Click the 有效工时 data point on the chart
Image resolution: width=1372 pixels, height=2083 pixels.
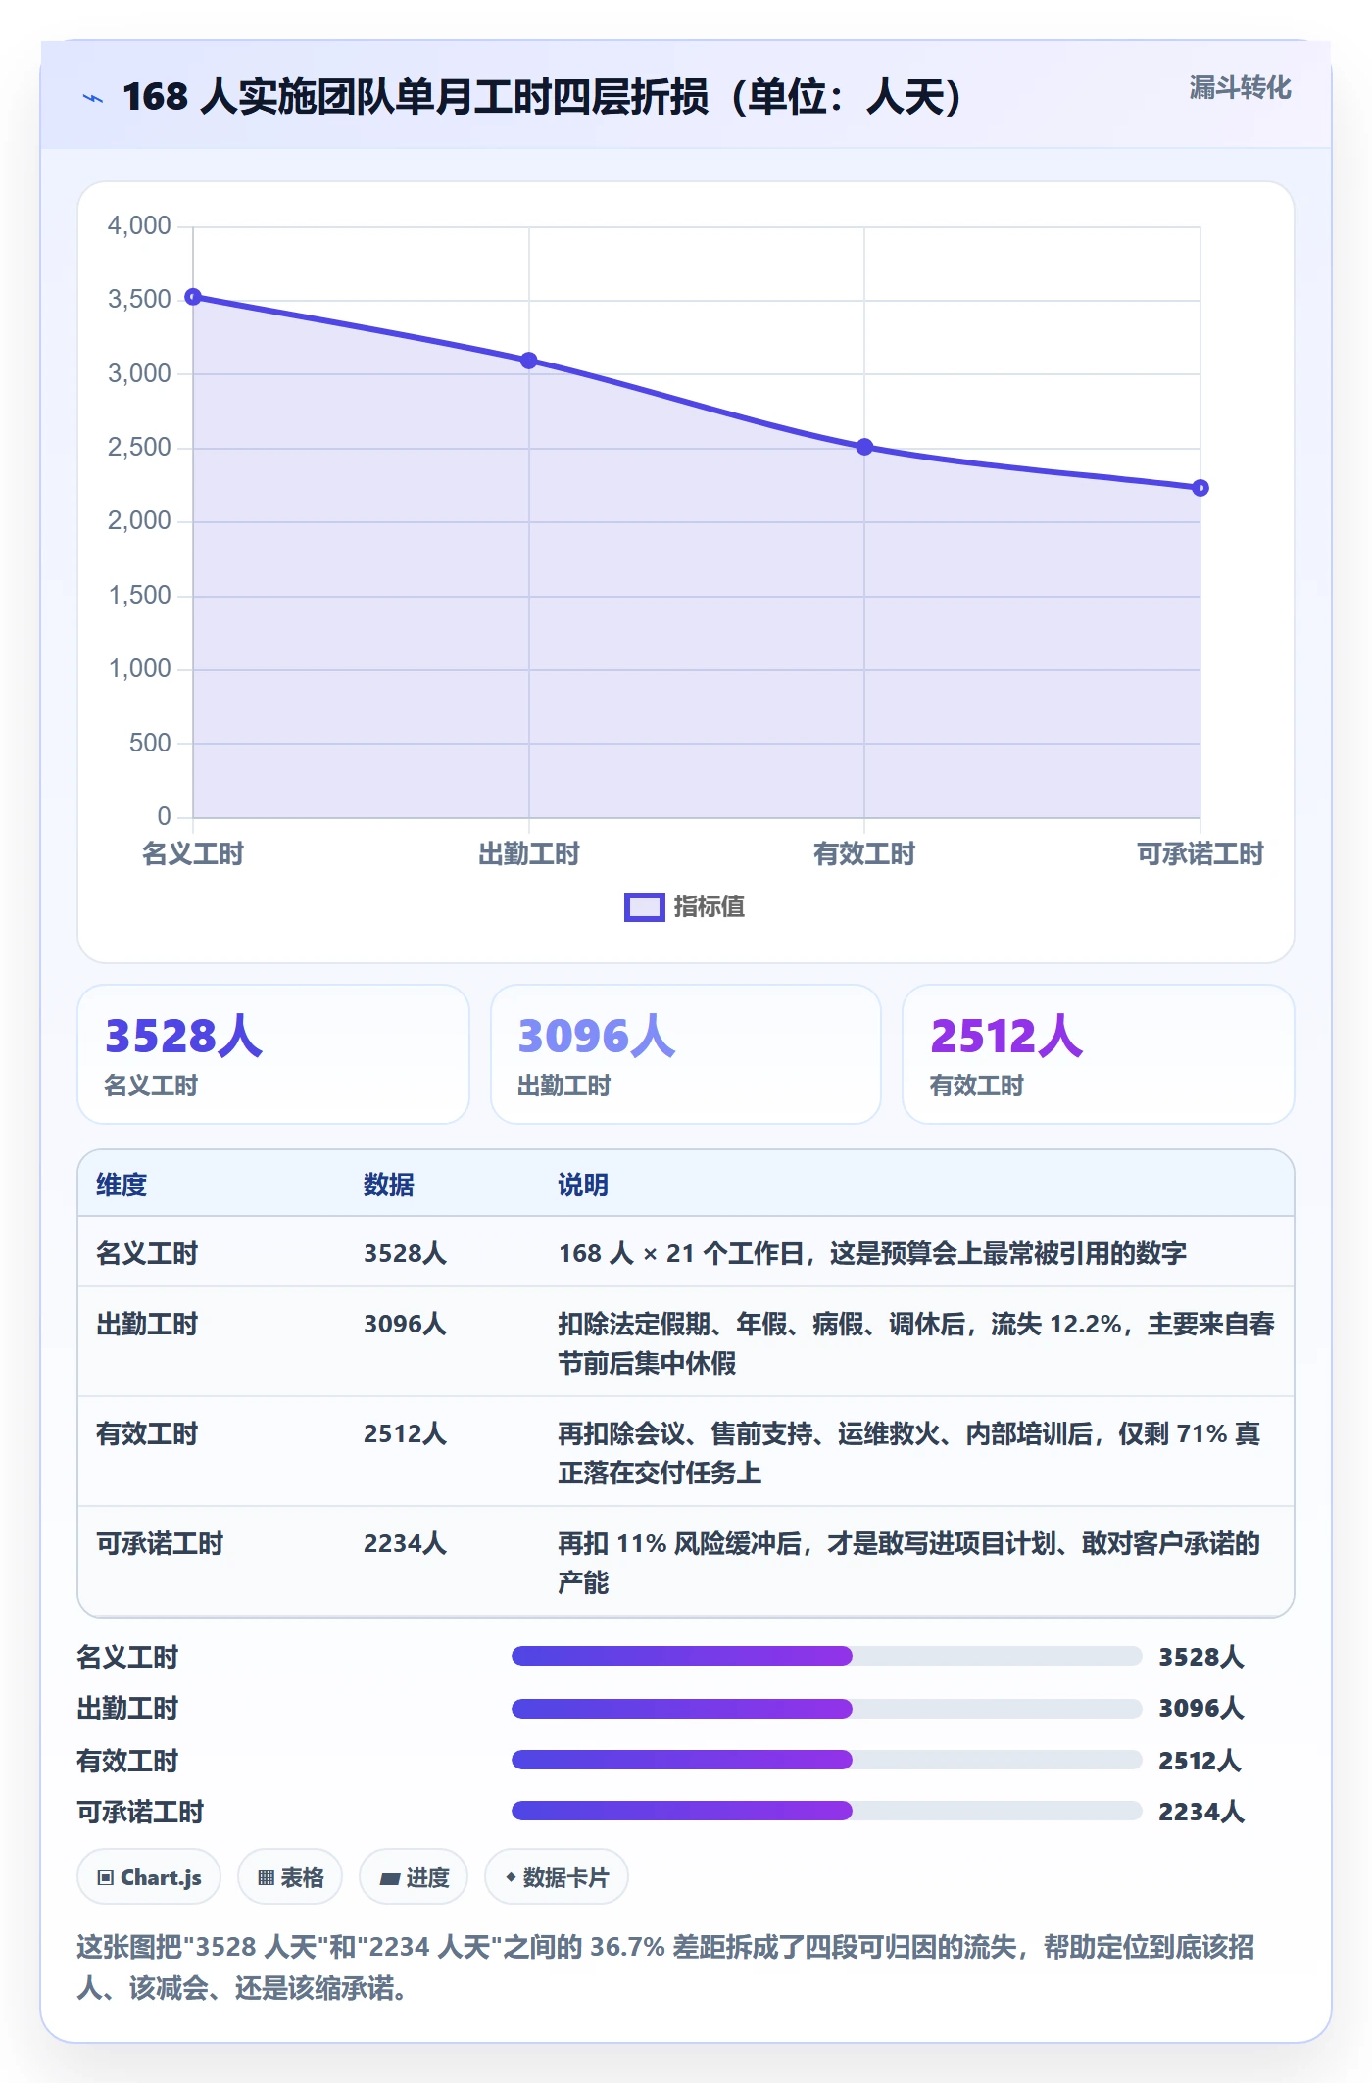864,447
